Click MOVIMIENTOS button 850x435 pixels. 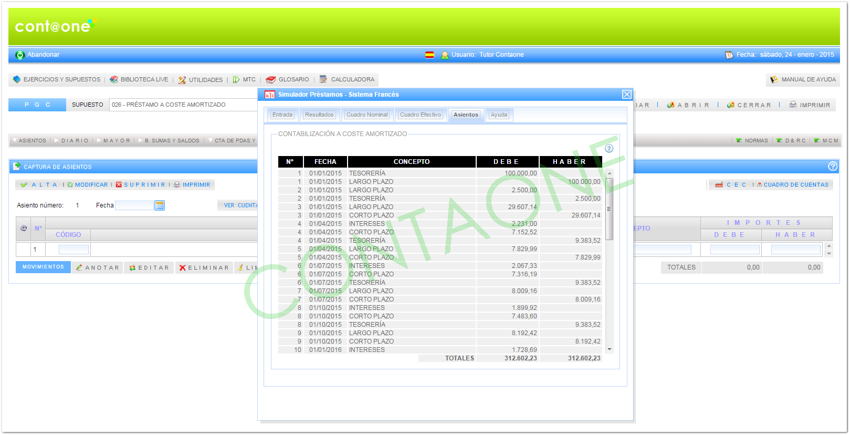tap(43, 267)
